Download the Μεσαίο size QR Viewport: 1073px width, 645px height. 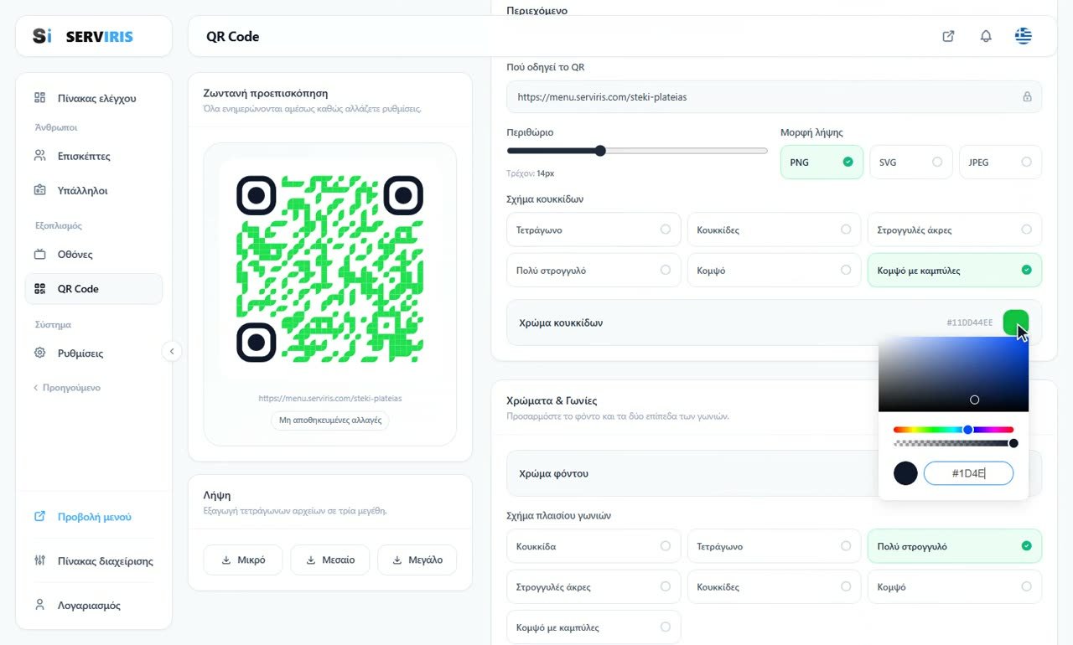(x=330, y=560)
